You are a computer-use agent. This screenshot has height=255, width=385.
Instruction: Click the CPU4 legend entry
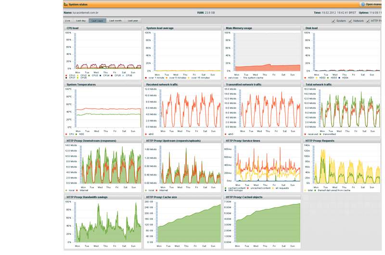105,76
